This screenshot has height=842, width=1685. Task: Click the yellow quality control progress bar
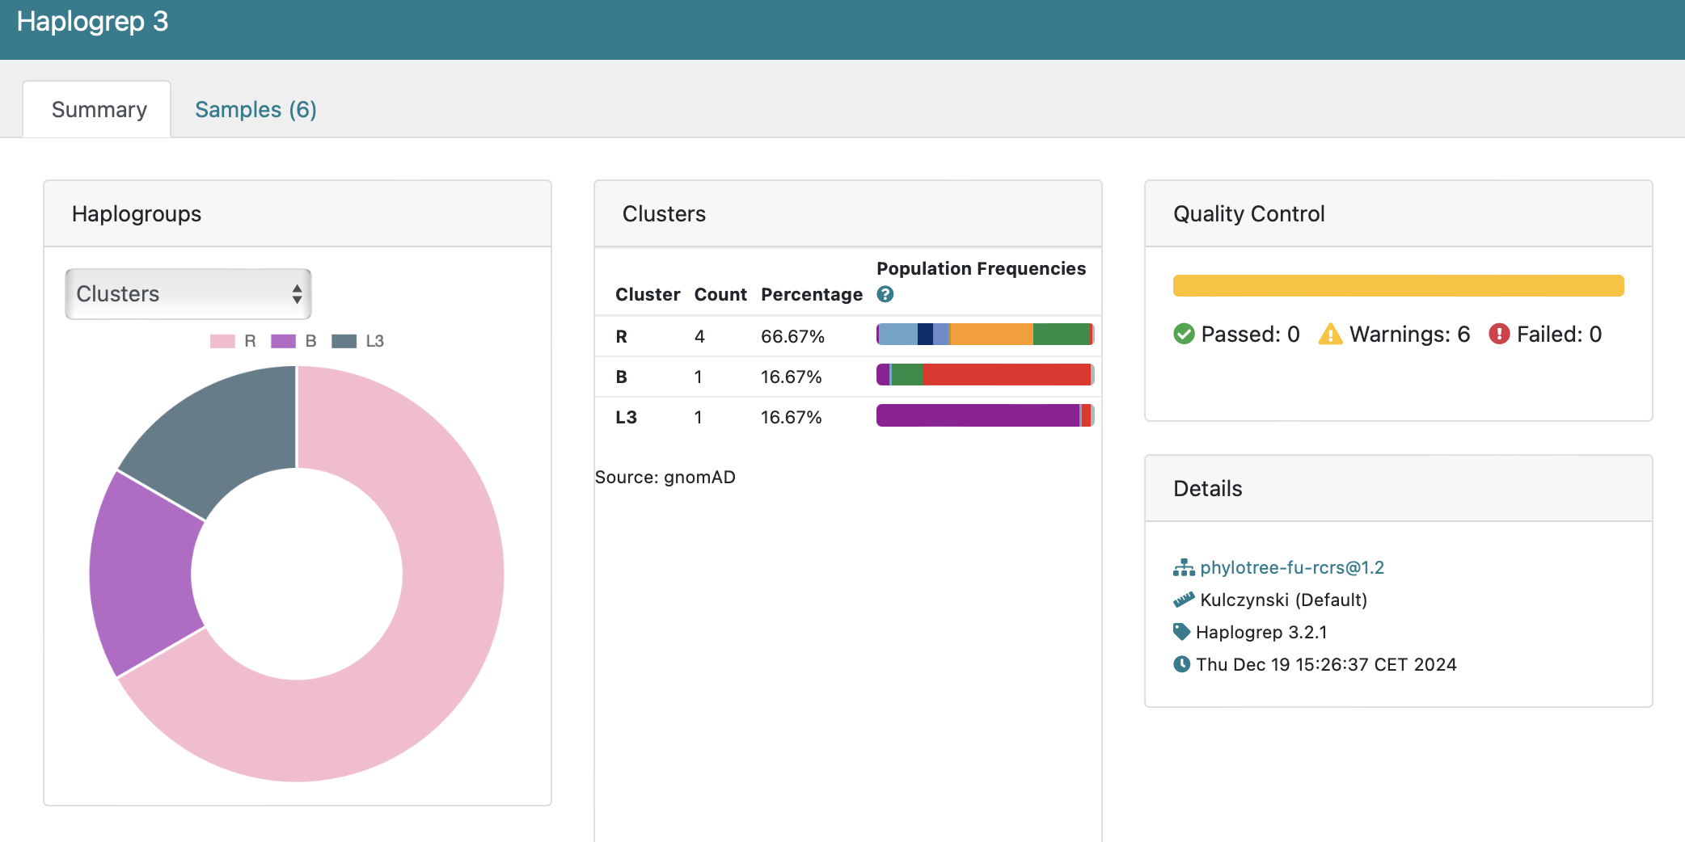coord(1398,286)
